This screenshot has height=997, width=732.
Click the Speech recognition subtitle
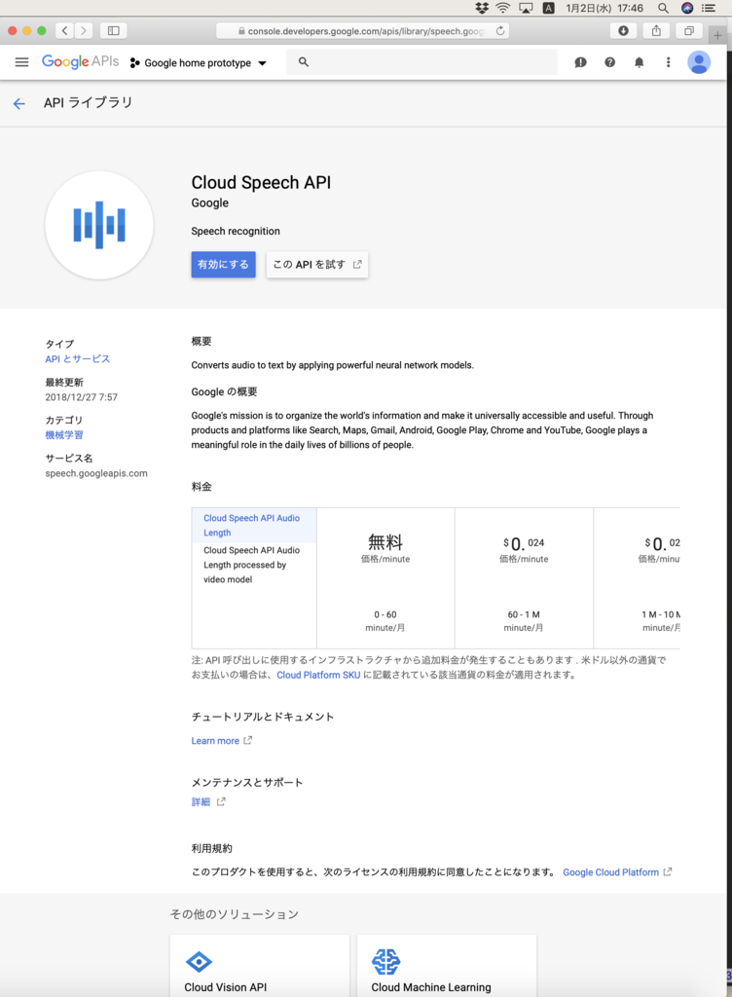click(236, 232)
